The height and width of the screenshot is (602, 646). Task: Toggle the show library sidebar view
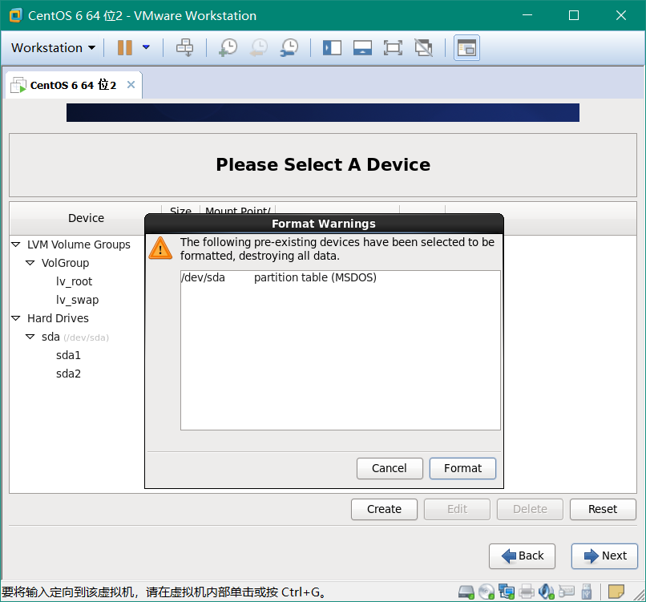pos(332,48)
